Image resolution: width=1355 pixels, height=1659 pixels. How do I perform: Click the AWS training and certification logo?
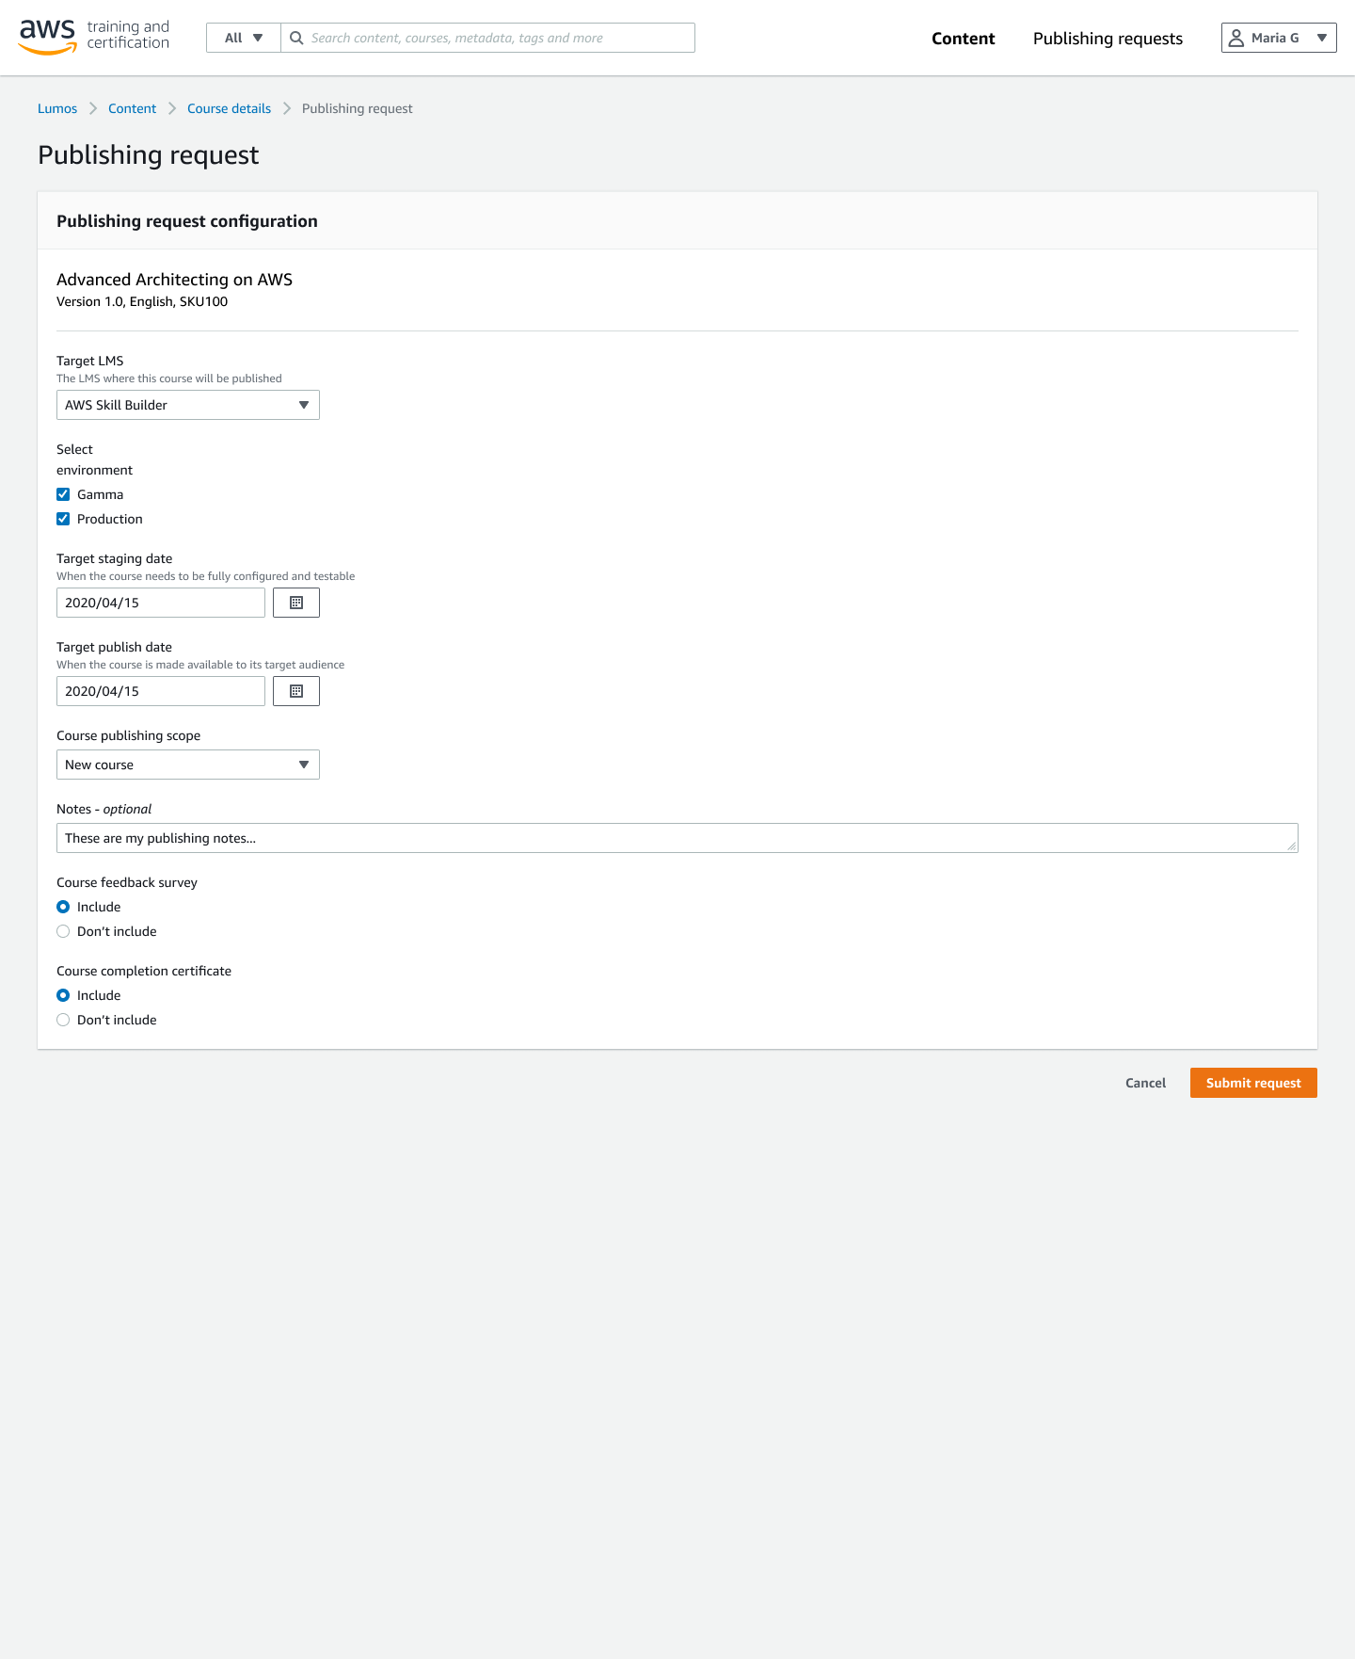pos(94,37)
